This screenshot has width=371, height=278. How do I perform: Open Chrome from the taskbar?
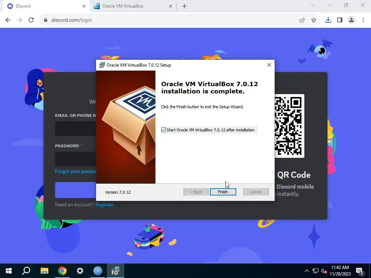click(x=62, y=271)
